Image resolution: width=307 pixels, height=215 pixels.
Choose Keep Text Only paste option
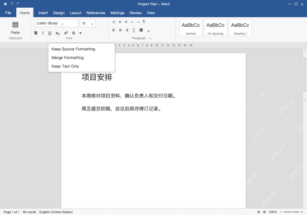pos(82,66)
